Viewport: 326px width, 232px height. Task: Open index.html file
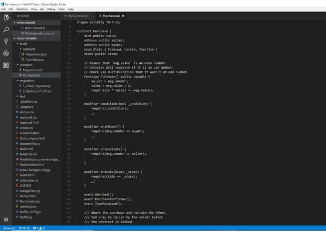pos(37,175)
